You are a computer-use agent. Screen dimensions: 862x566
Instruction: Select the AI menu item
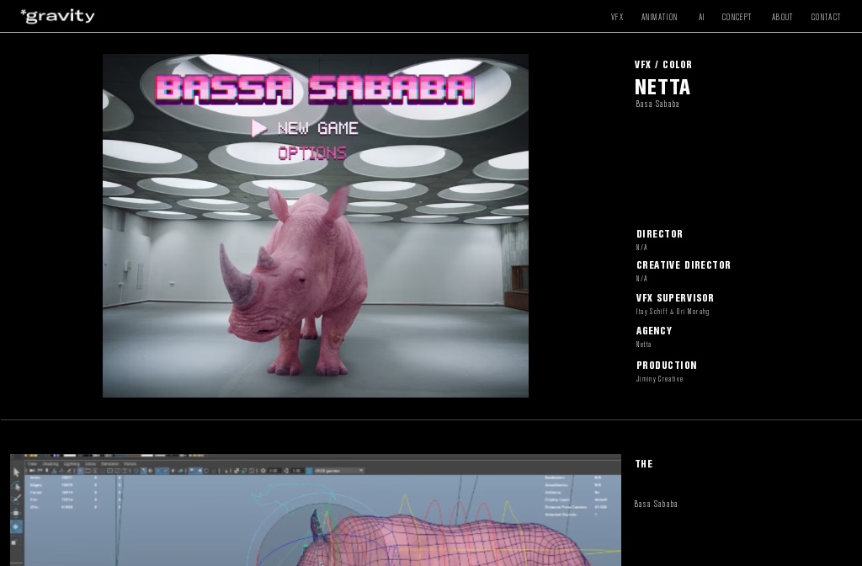701,17
